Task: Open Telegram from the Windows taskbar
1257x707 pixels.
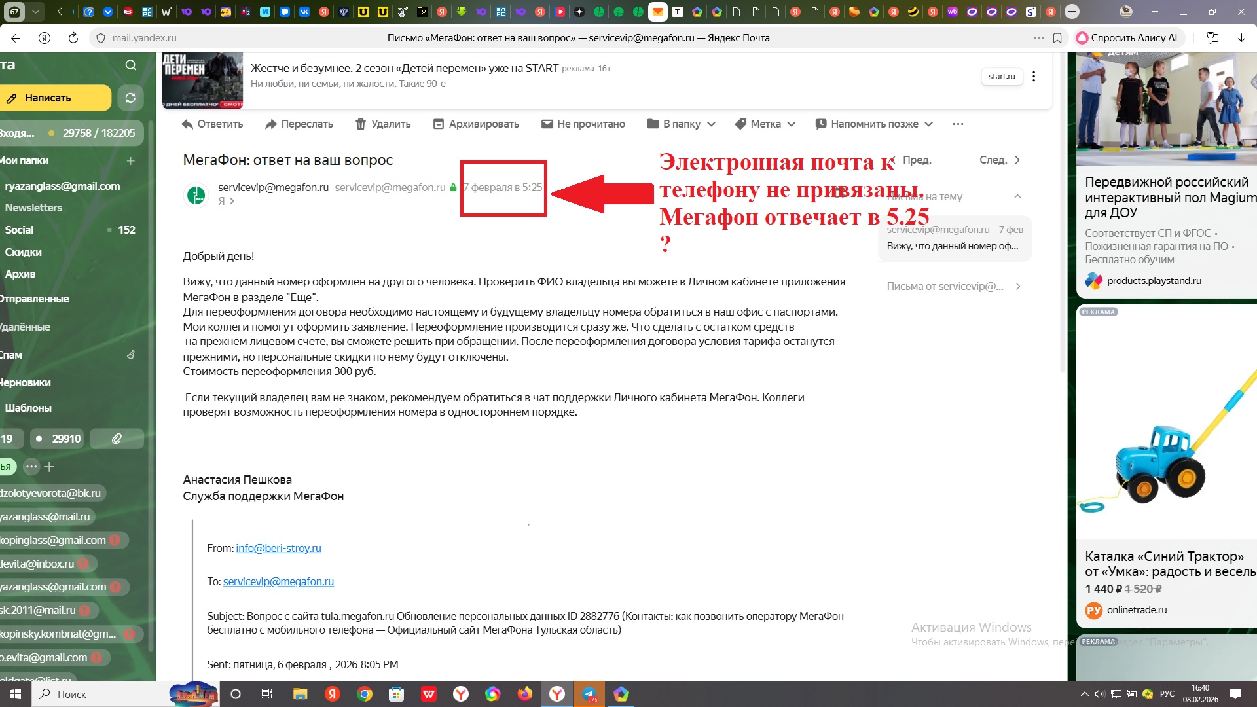Action: 589,694
